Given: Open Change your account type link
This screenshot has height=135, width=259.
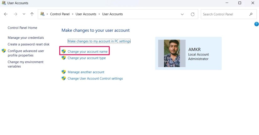Looking at the screenshot, I should coord(87,58).
